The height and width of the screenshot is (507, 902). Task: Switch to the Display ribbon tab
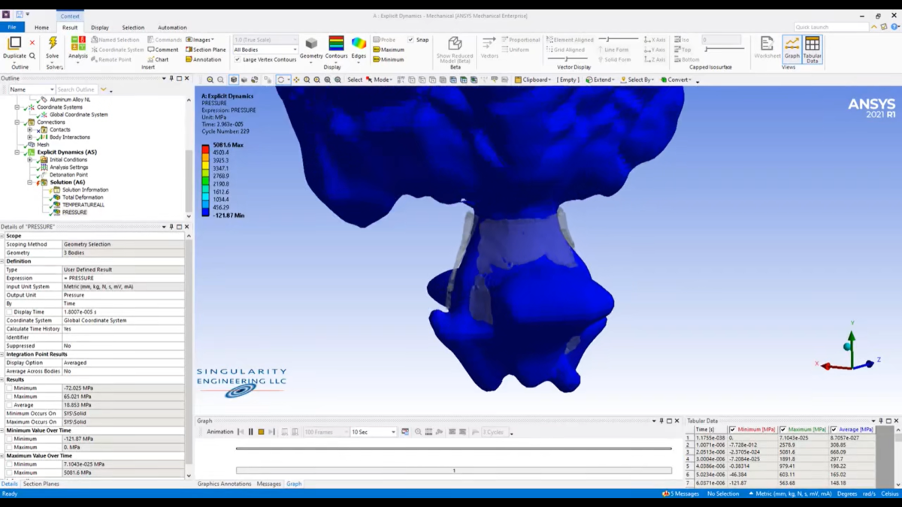(x=99, y=27)
